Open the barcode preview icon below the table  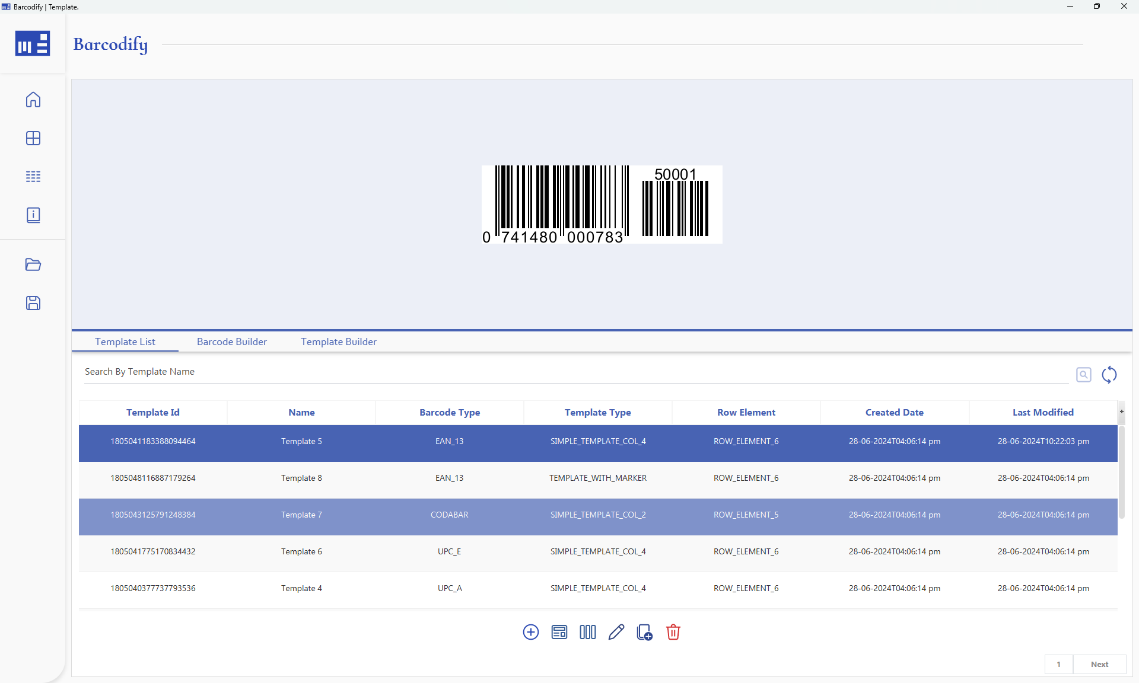click(587, 632)
